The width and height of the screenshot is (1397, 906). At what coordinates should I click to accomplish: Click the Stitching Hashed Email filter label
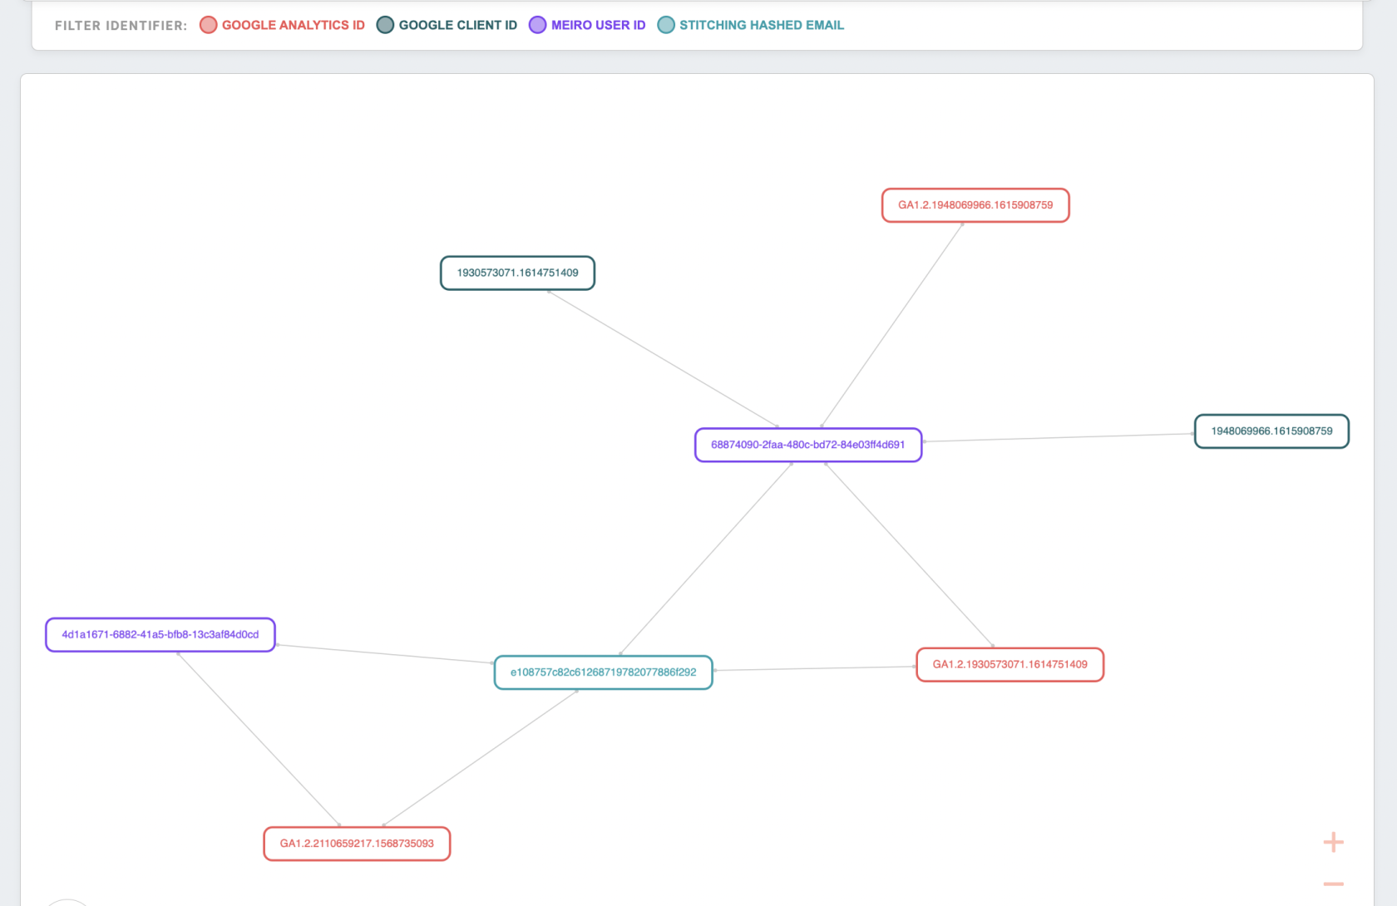tap(762, 25)
